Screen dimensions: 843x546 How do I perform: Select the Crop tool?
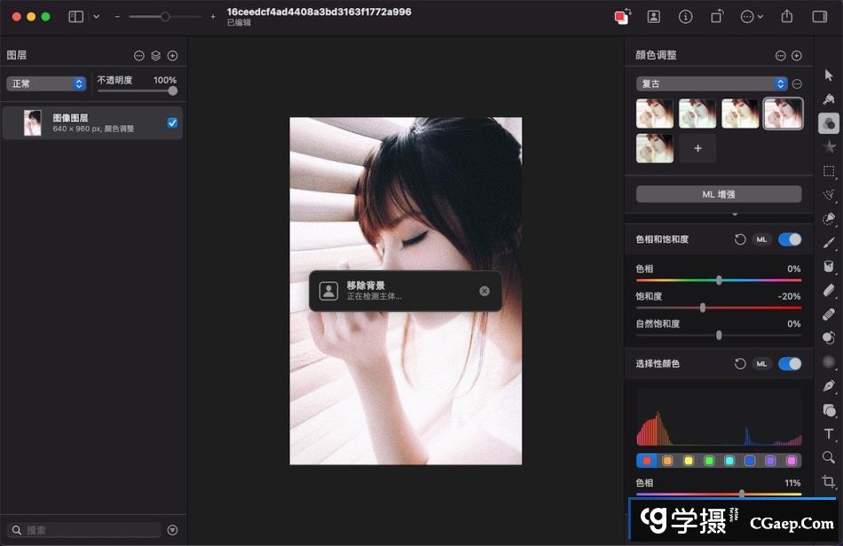(829, 481)
